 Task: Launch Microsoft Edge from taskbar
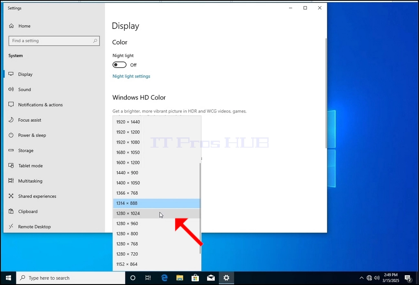pyautogui.click(x=164, y=278)
